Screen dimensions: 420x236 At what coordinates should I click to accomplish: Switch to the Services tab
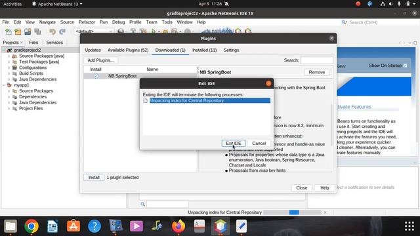[x=54, y=42]
